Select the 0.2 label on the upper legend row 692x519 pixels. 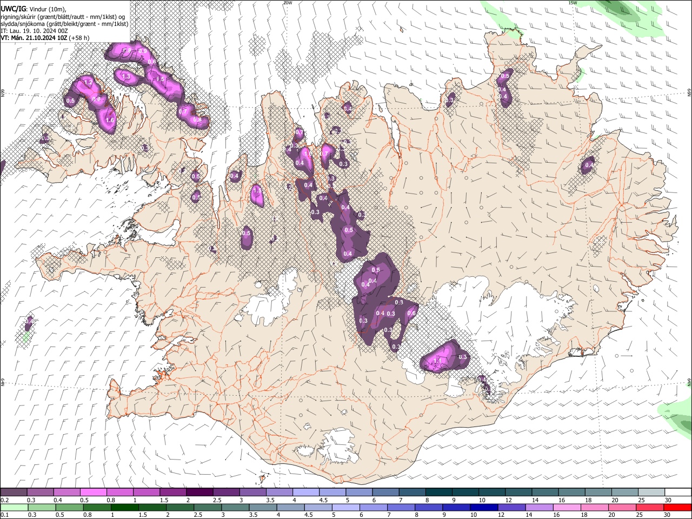(4, 500)
